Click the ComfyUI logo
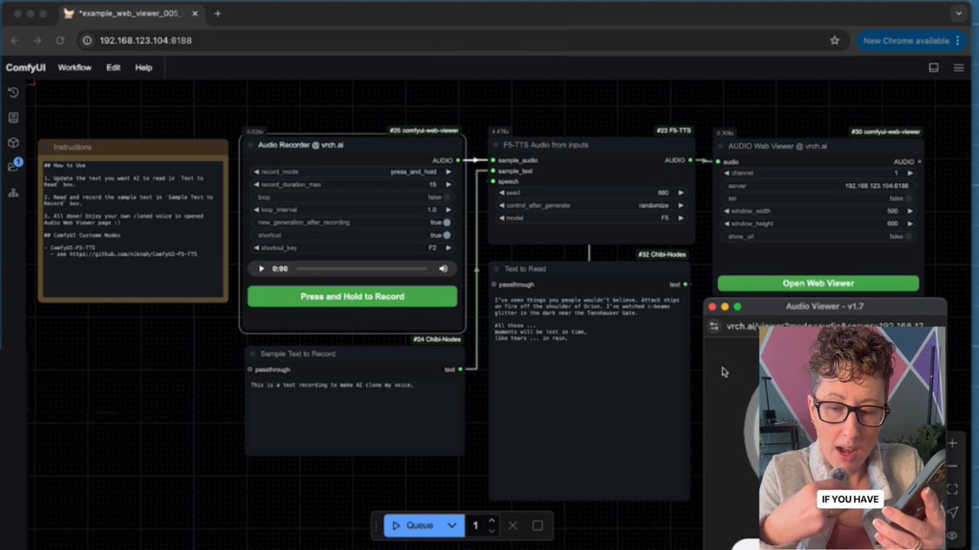979x550 pixels. click(25, 68)
